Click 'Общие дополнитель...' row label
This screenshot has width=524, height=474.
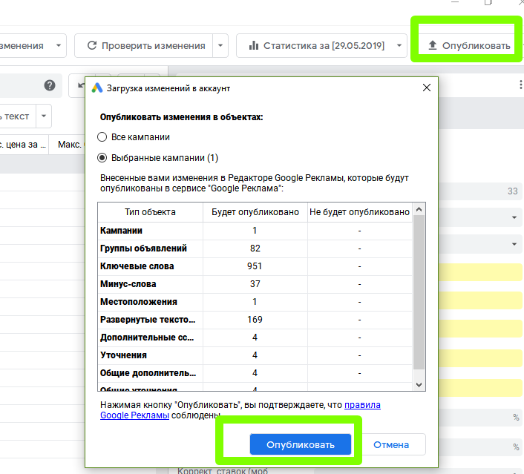pyautogui.click(x=148, y=373)
